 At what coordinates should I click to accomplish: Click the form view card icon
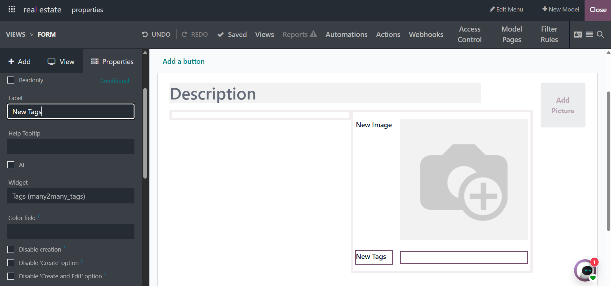pos(578,34)
